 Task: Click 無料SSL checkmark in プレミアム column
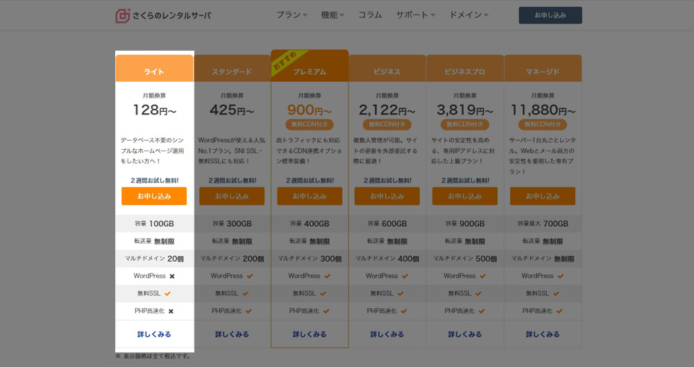pos(323,293)
